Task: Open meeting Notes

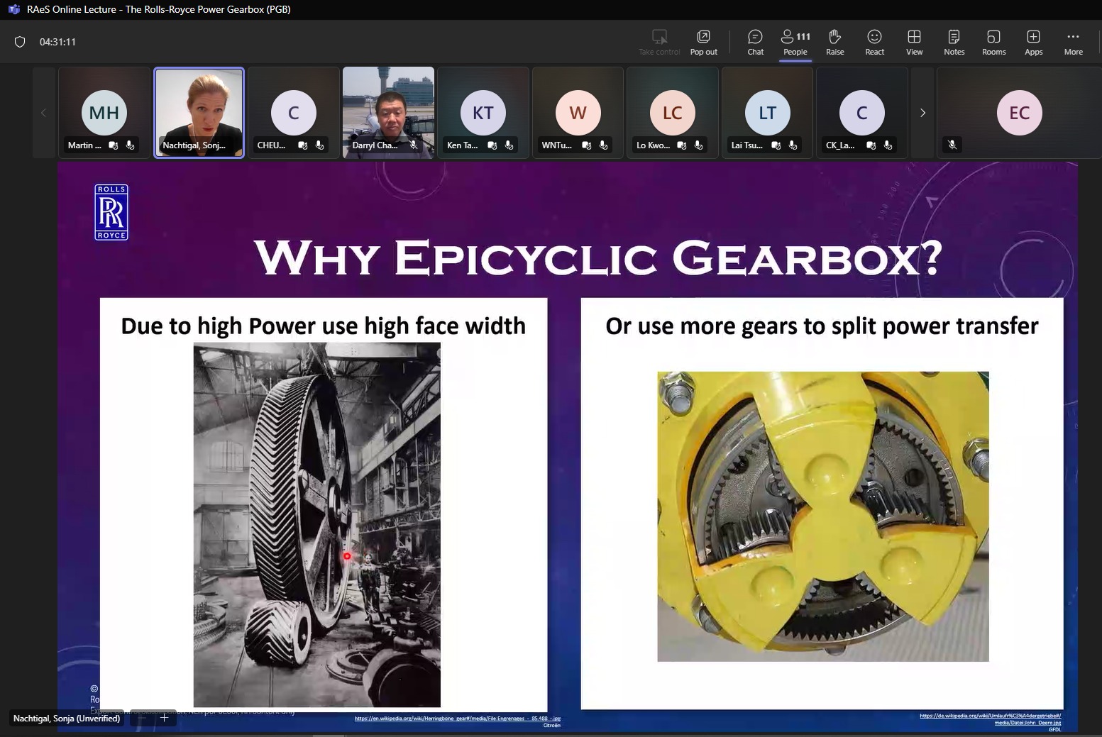Action: pyautogui.click(x=954, y=42)
